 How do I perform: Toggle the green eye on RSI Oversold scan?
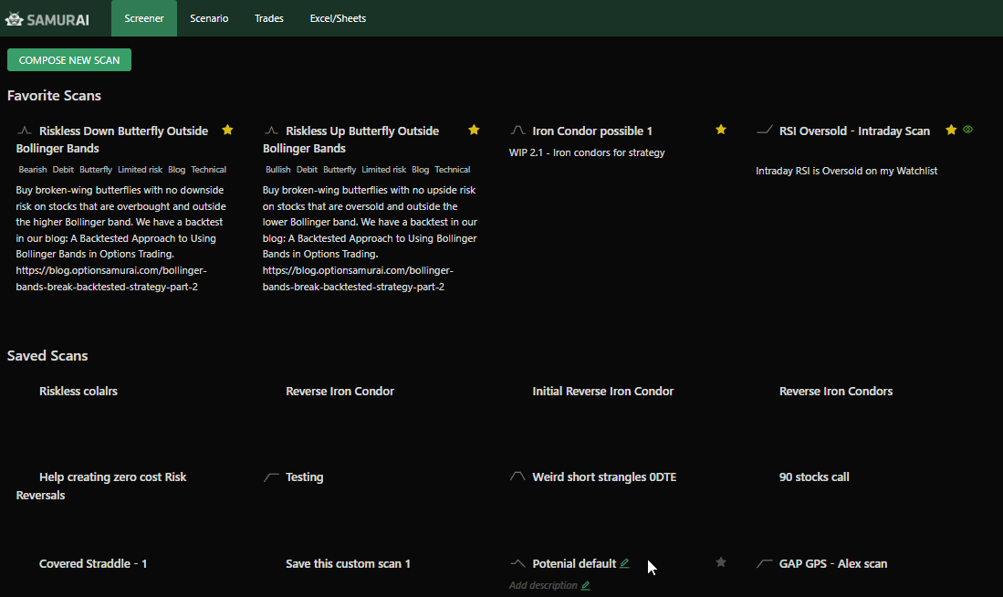[x=968, y=130]
